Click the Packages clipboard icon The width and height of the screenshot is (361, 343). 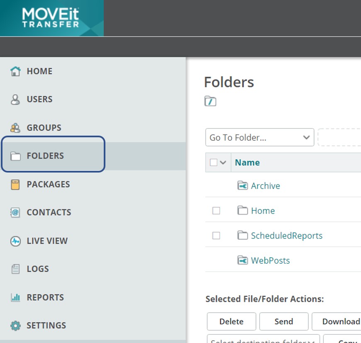point(15,185)
